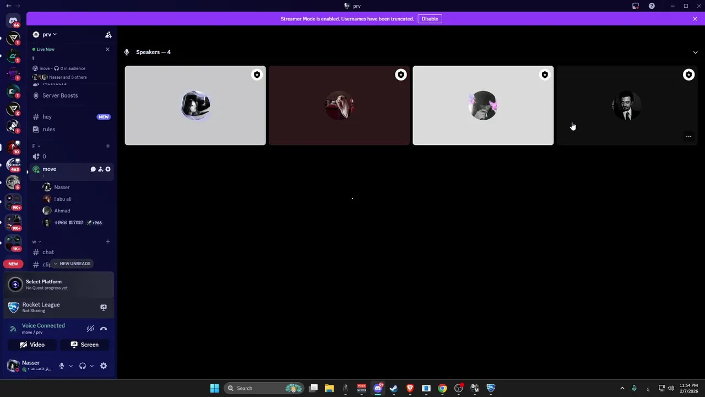
Task: Show hidden system tray icons
Action: (622, 388)
